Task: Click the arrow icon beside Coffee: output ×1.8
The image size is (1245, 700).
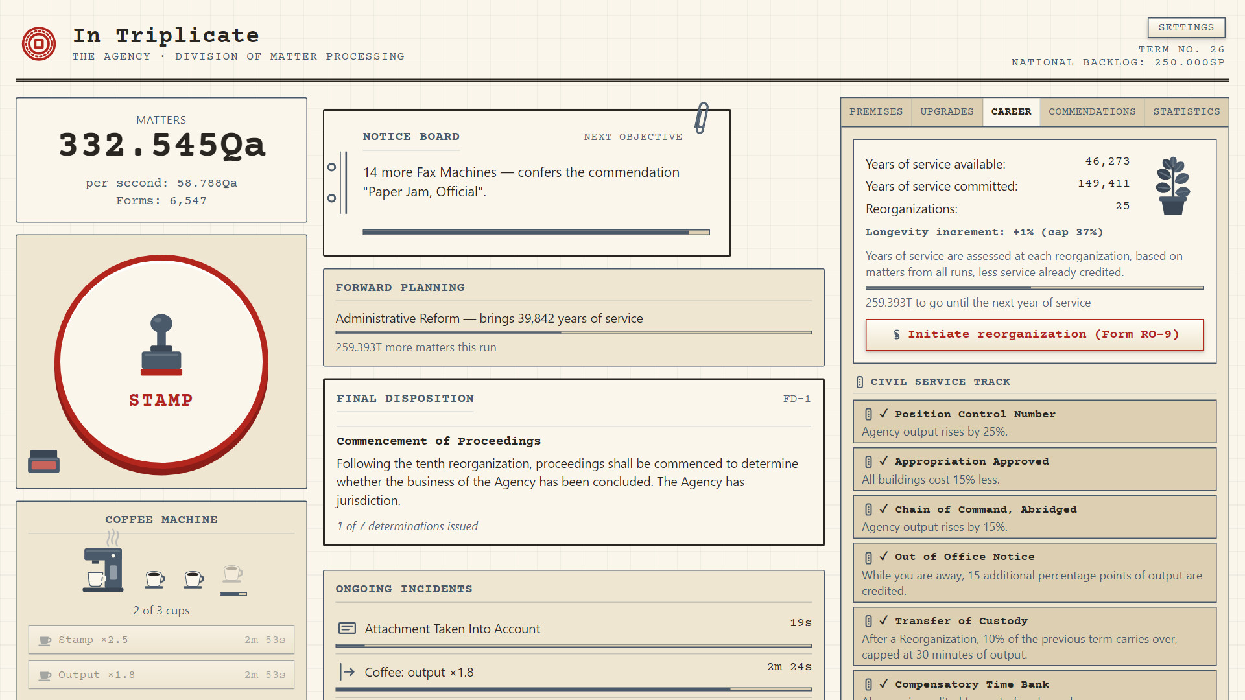Action: click(348, 672)
